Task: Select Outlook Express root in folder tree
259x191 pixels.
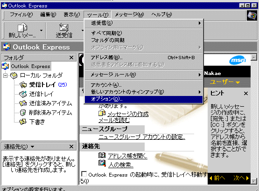Action: click(x=30, y=66)
